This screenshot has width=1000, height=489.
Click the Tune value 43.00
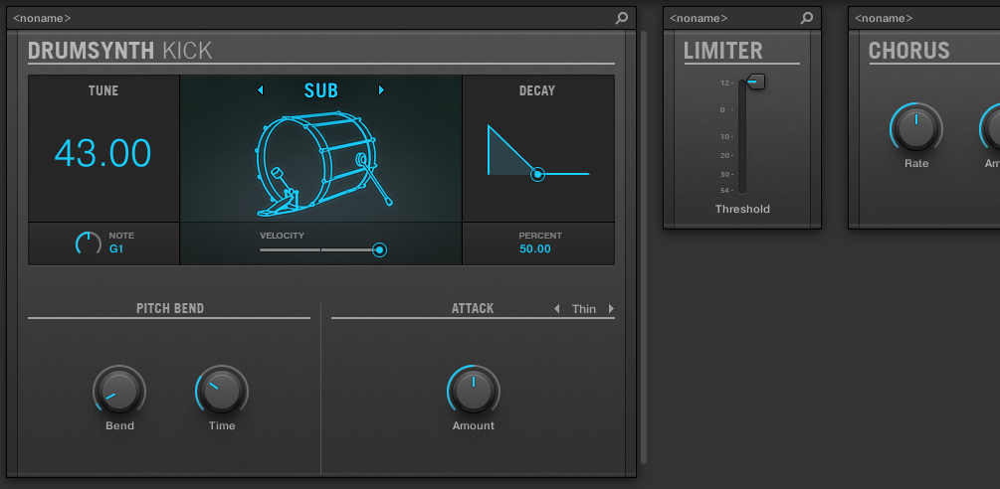pos(102,153)
